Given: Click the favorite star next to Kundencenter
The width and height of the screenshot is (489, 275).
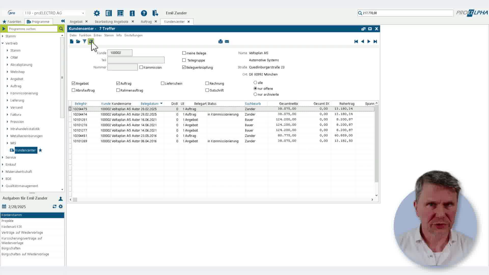Looking at the screenshot, I should pyautogui.click(x=40, y=150).
